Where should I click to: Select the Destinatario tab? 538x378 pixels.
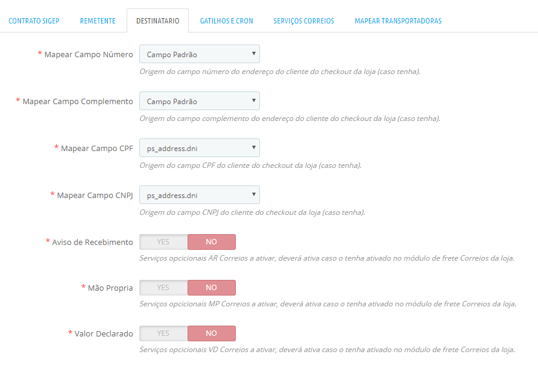[x=157, y=20]
